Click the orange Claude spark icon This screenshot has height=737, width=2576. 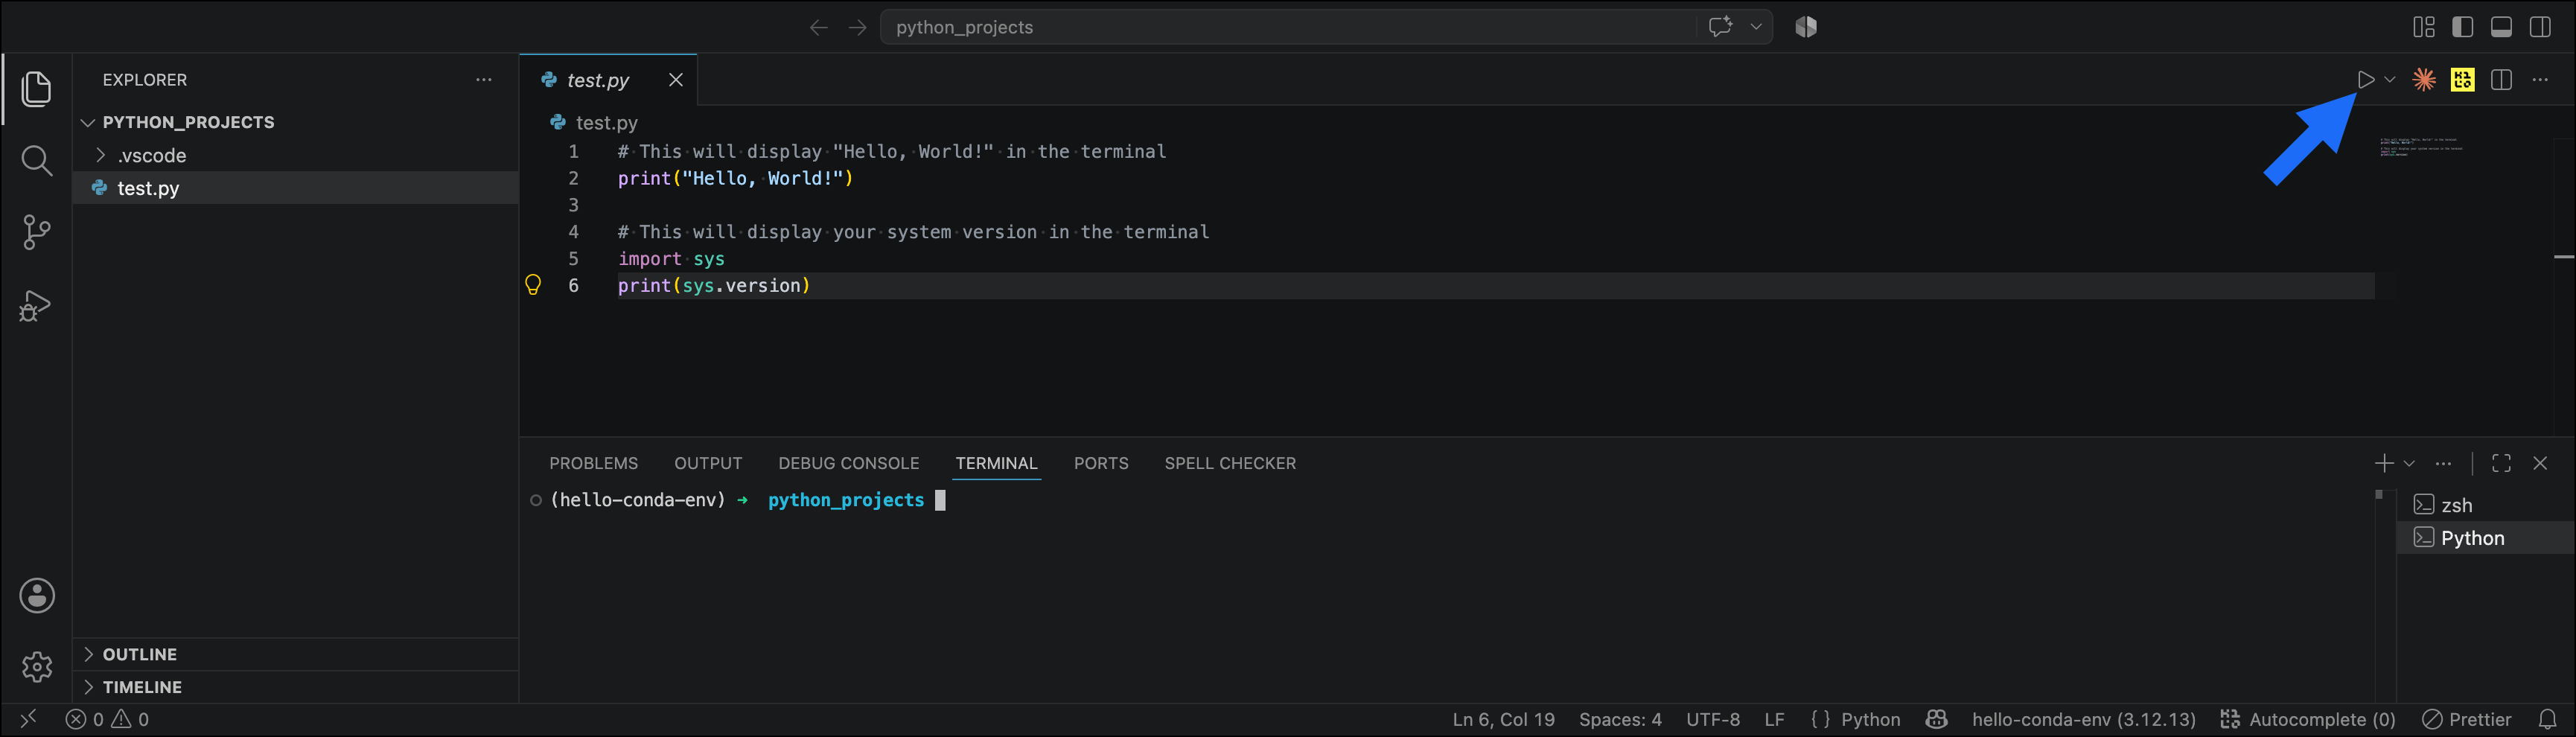tap(2424, 80)
